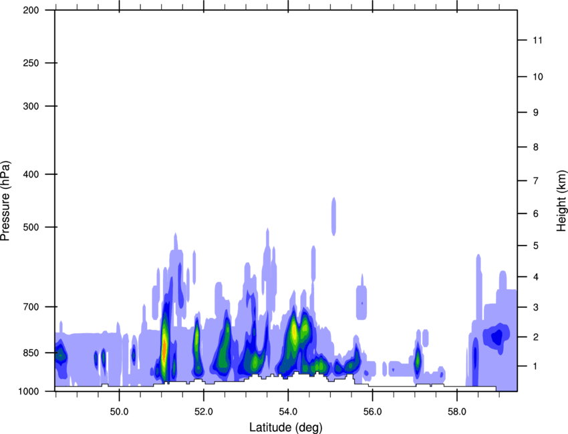The image size is (568, 434).
Task: Click the 9 km height label
Action: click(x=536, y=113)
